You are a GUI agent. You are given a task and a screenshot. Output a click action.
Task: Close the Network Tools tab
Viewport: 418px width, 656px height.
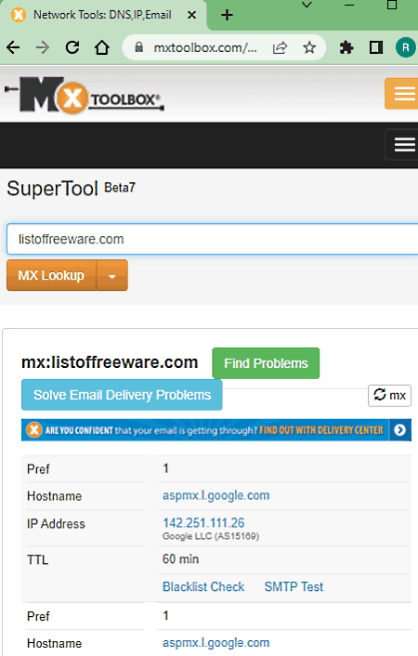191,15
